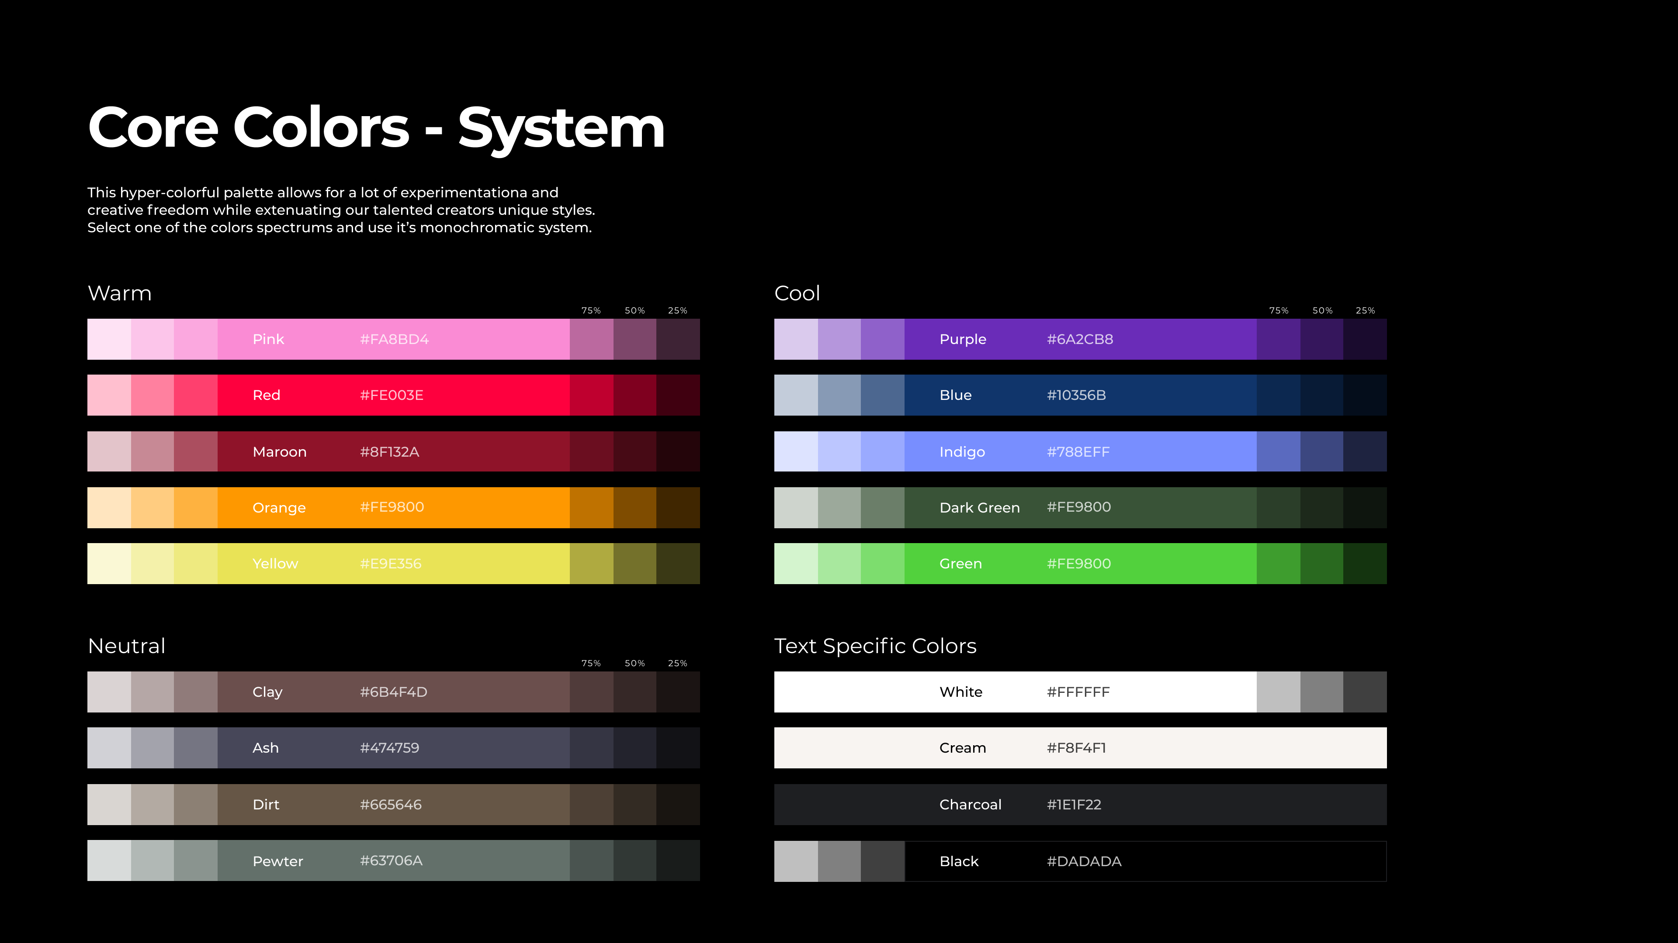Choose the Dirt #665646 swatch

pos(393,804)
